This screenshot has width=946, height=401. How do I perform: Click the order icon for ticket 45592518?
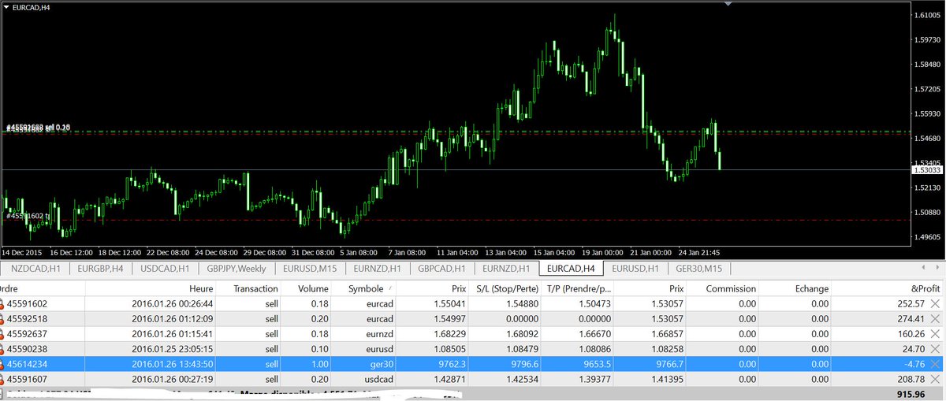(3, 318)
